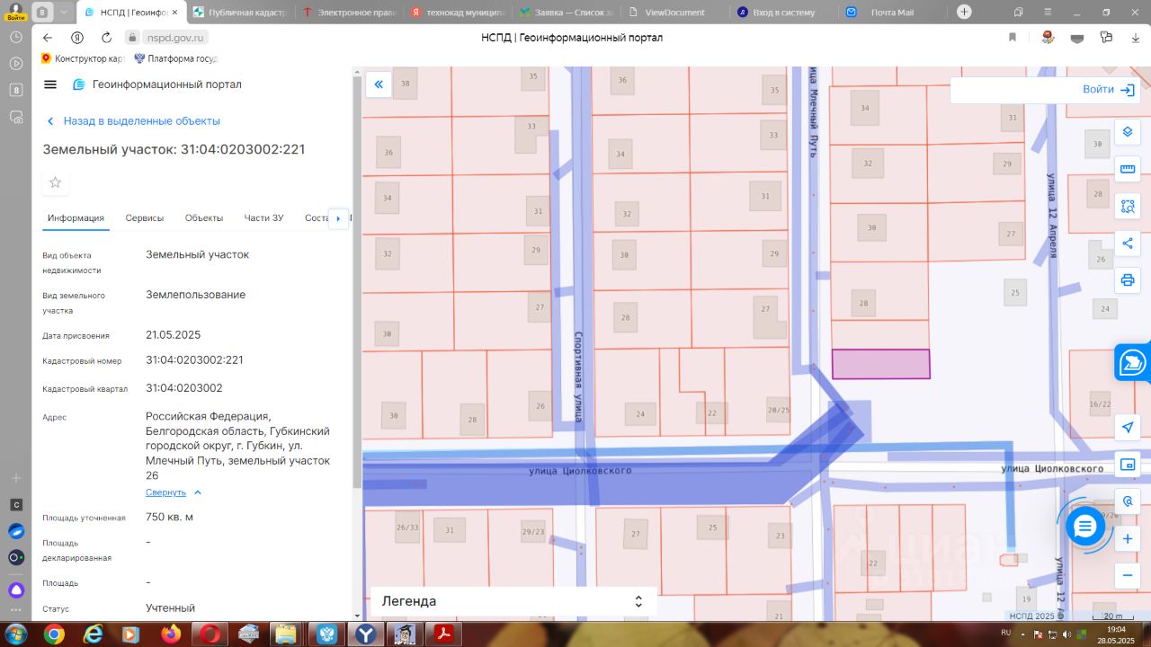Image resolution: width=1151 pixels, height=647 pixels.
Task: Click the Землепользование value
Action: tap(195, 295)
